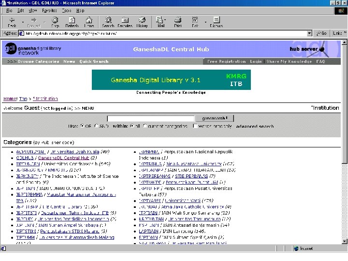The image size is (348, 261).
Task: Open the Universitas Syah Kuala link
Action: [x=74, y=152]
